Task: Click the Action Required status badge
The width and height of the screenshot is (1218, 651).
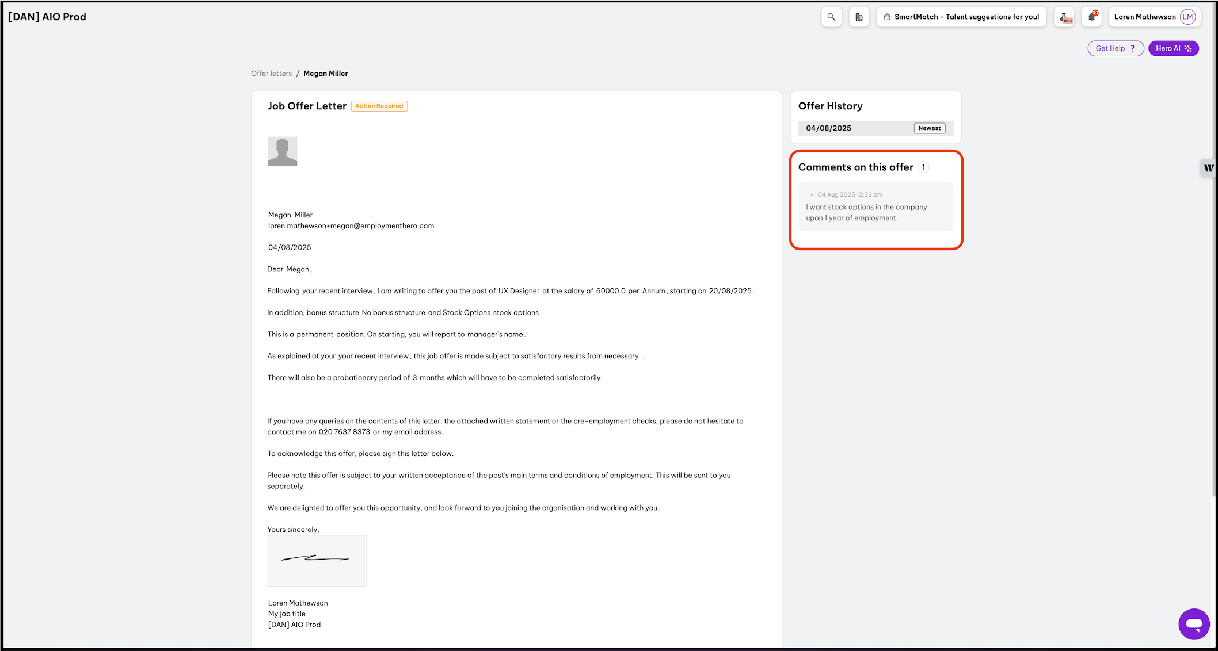Action: point(379,106)
